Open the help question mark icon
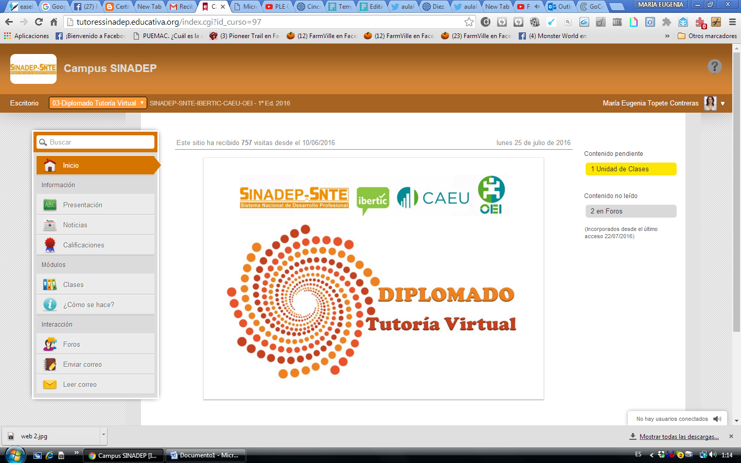The height and width of the screenshot is (463, 741). coord(714,66)
